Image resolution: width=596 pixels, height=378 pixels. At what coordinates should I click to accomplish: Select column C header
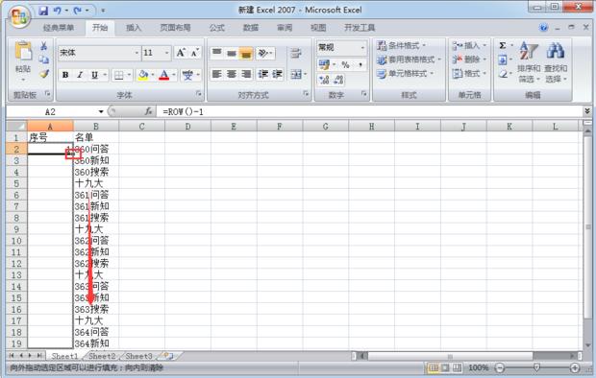pos(141,127)
